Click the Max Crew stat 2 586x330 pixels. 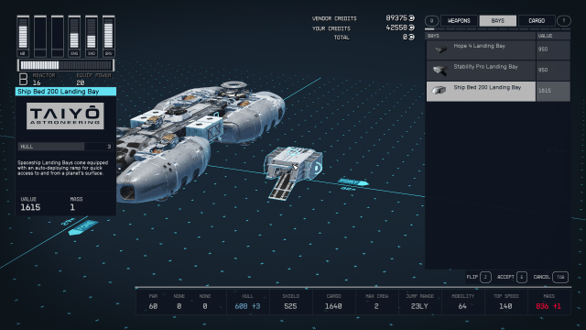(376, 306)
